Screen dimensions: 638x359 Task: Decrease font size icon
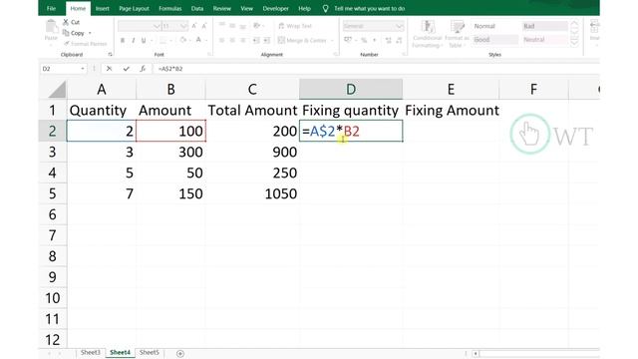point(204,26)
